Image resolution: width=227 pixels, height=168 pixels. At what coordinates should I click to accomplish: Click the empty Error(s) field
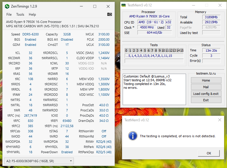click(x=211, y=61)
